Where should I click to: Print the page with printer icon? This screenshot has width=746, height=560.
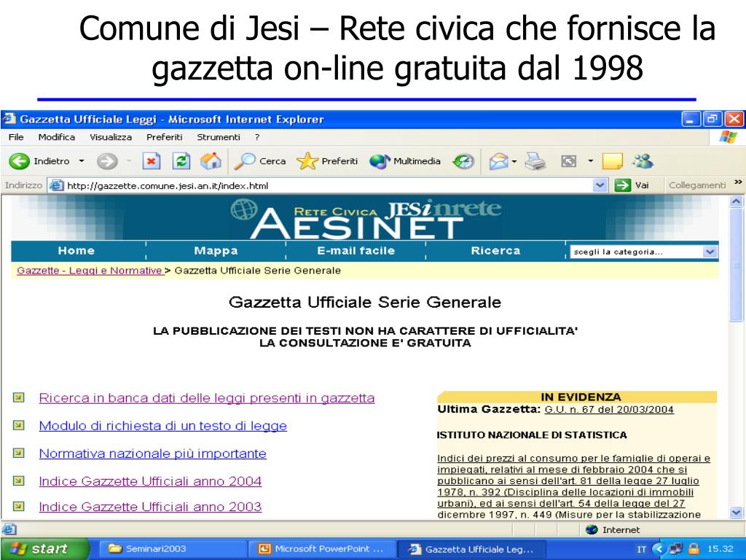(535, 161)
